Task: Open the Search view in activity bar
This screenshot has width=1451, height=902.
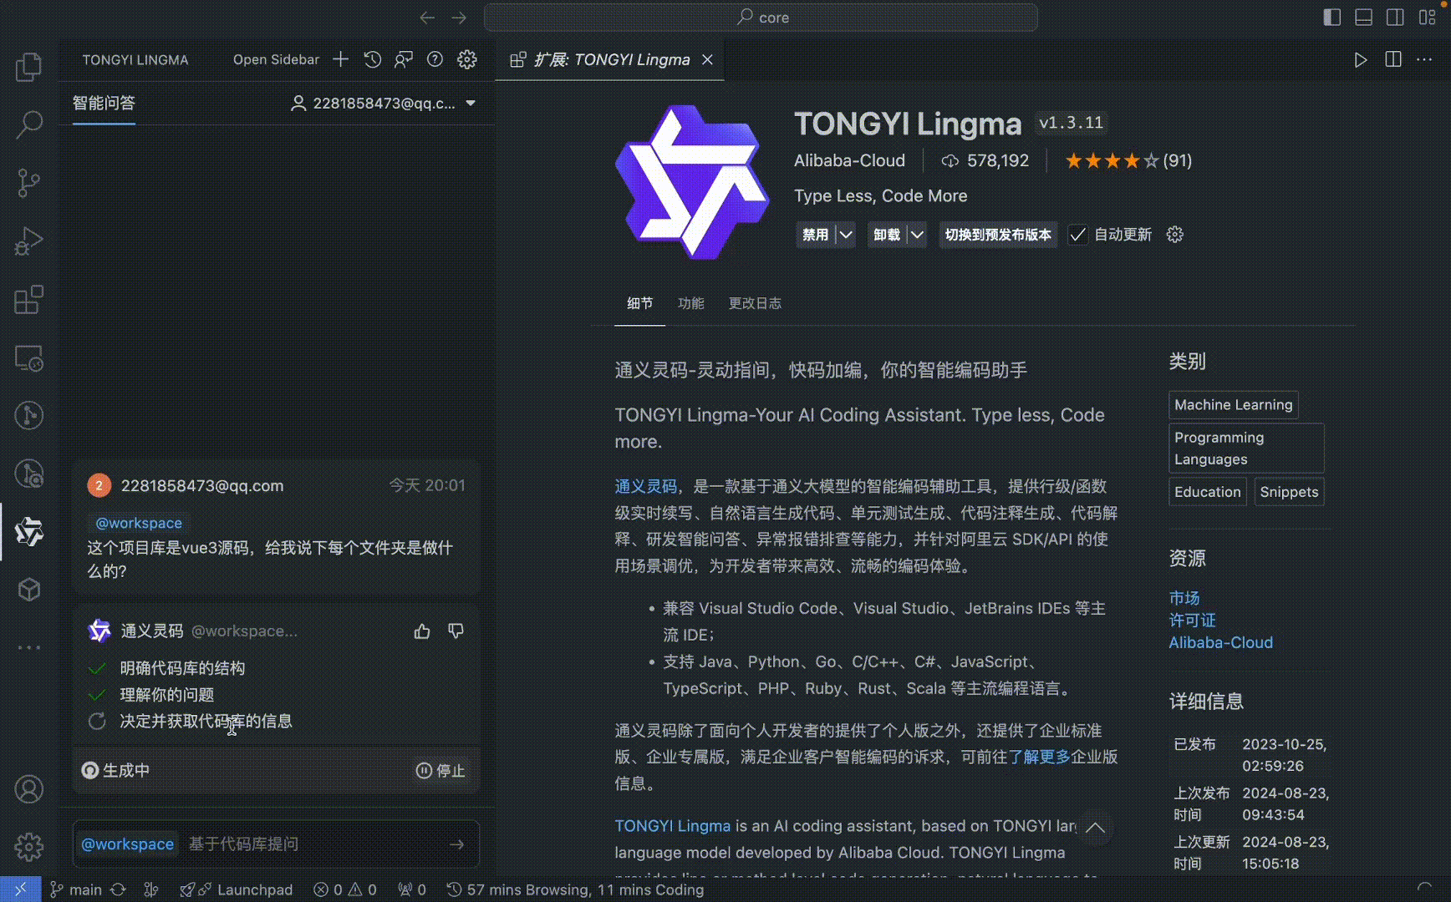Action: (x=29, y=124)
